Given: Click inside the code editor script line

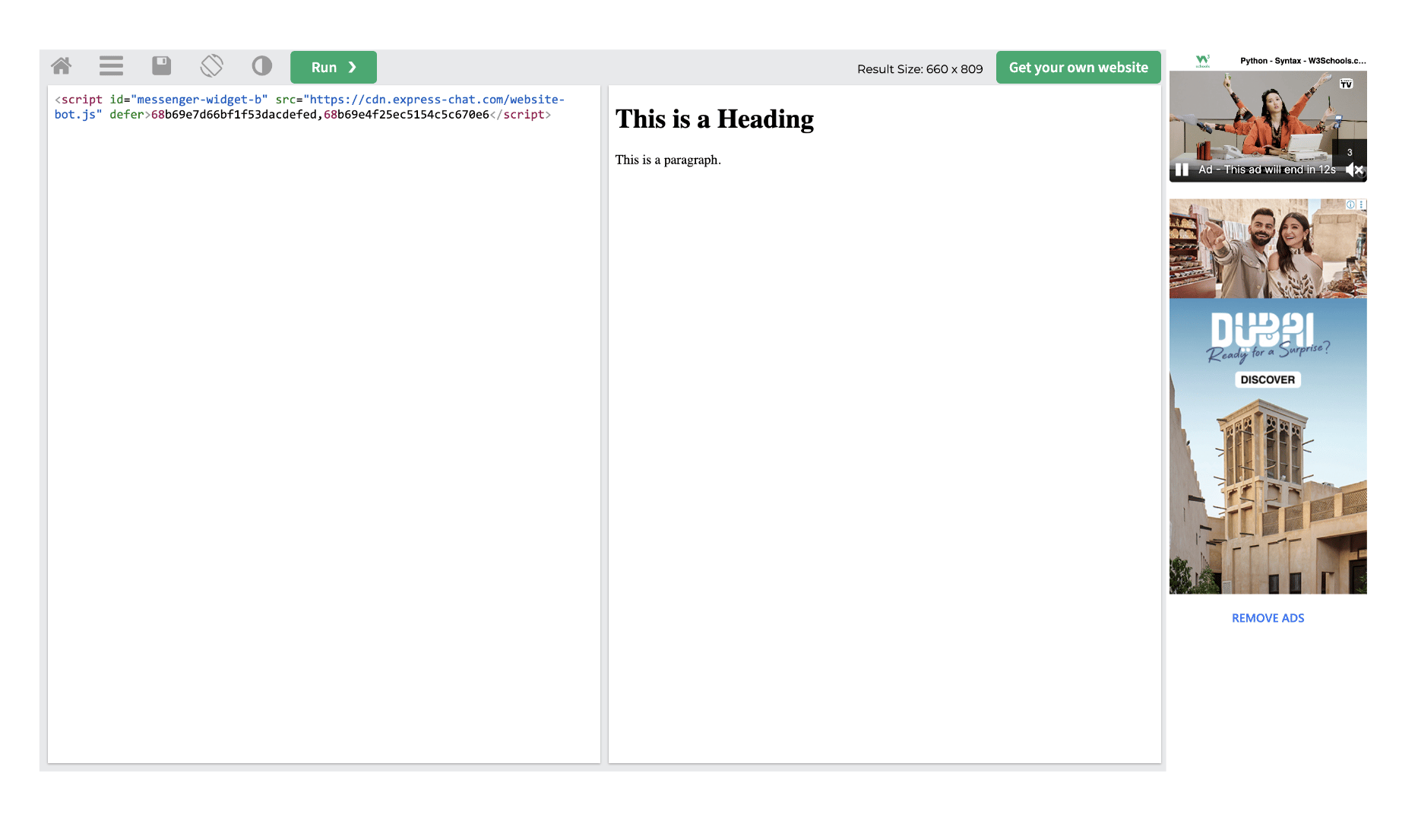Looking at the screenshot, I should [309, 107].
